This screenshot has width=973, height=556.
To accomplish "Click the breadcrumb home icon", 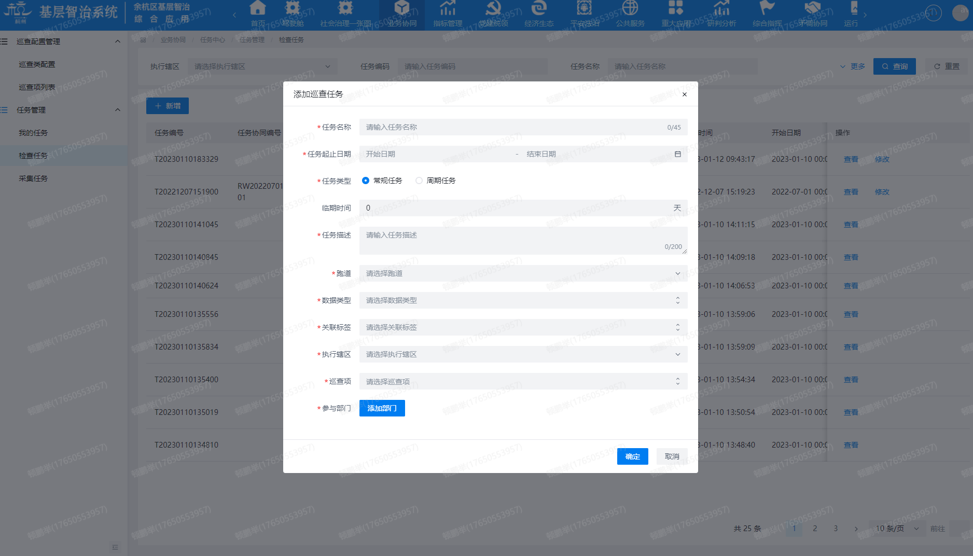I will click(143, 40).
